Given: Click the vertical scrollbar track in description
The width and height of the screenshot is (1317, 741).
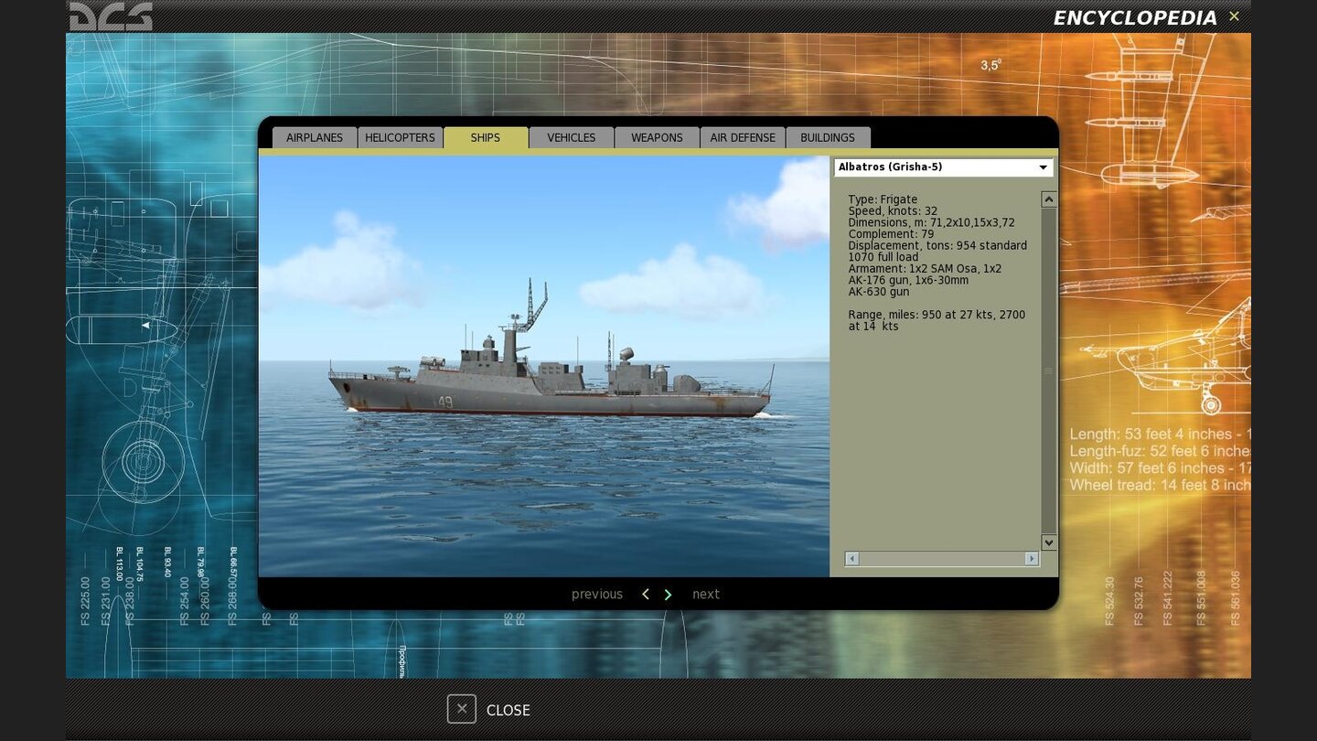Looking at the screenshot, I should pyautogui.click(x=1049, y=370).
